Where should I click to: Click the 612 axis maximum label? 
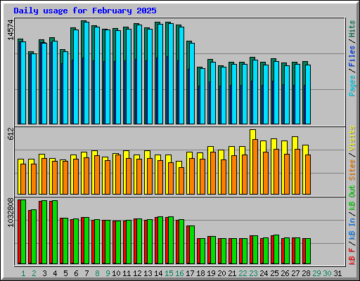pyautogui.click(x=11, y=134)
